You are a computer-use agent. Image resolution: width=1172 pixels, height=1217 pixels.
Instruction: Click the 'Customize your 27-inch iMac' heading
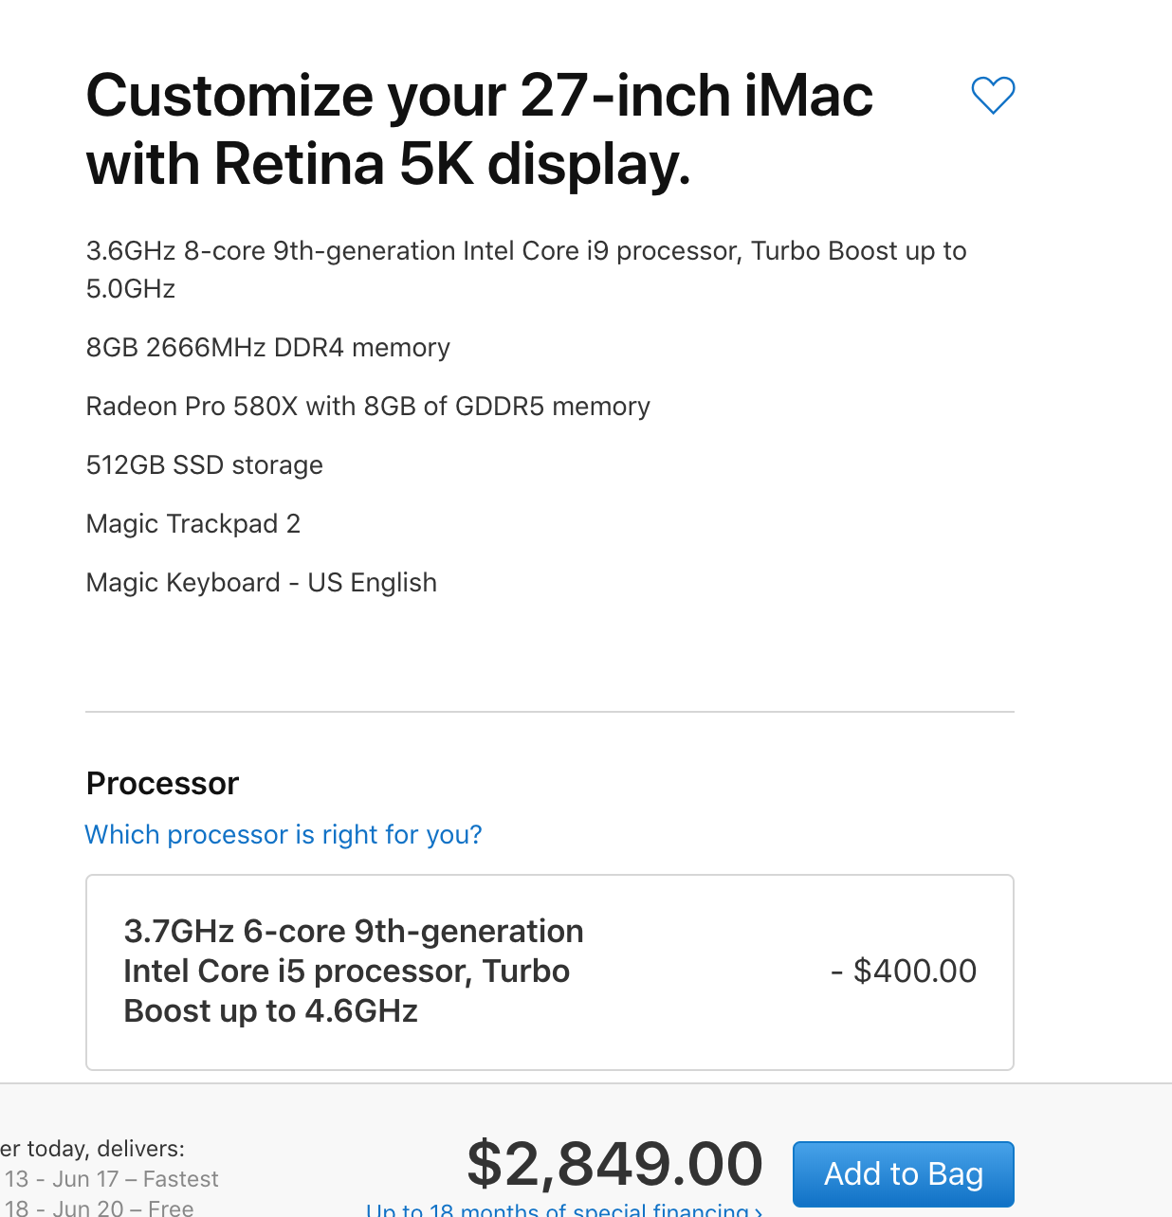480,96
